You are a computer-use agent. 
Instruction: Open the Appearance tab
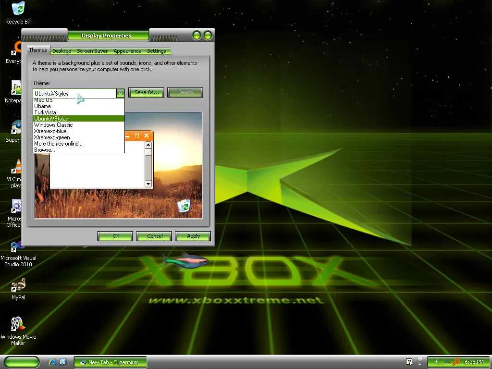click(x=127, y=51)
